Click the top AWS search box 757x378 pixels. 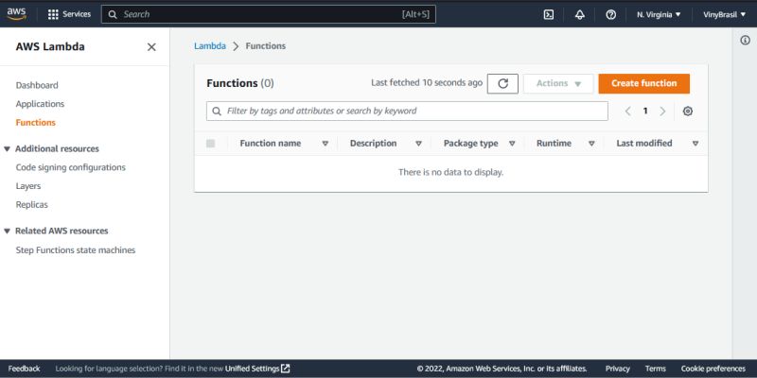coord(269,14)
